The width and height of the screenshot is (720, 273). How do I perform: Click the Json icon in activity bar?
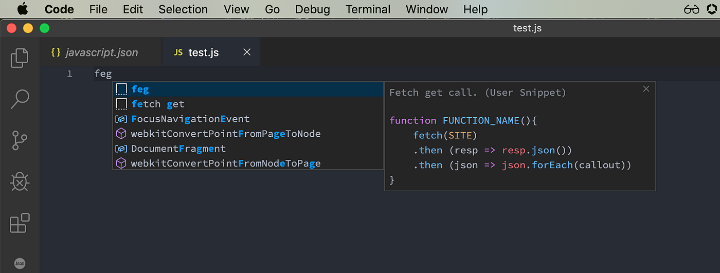coord(20,263)
